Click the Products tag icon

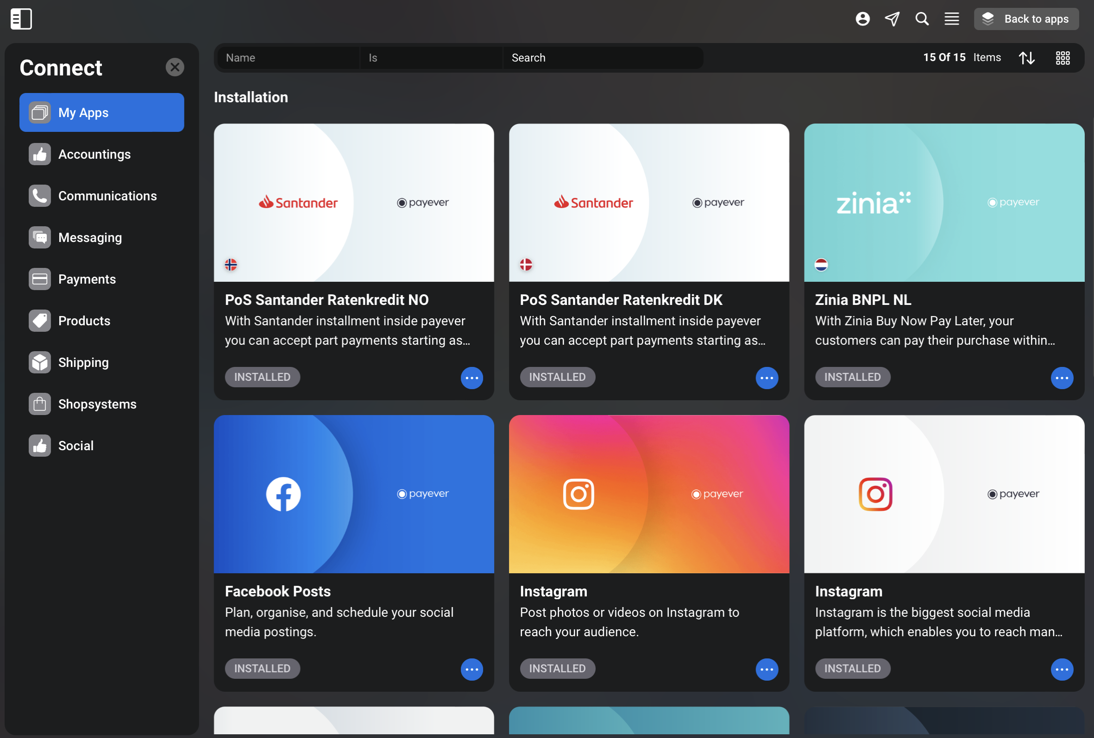[x=39, y=321]
